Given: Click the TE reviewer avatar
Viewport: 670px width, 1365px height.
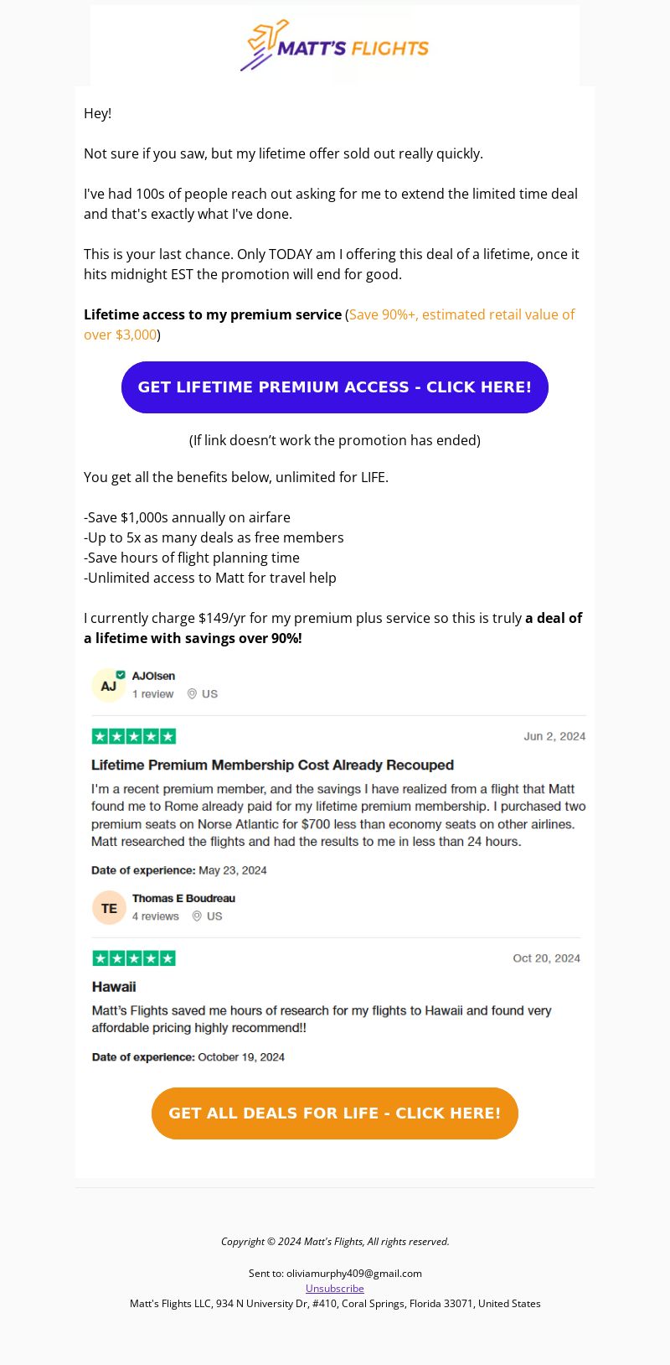Looking at the screenshot, I should point(109,908).
